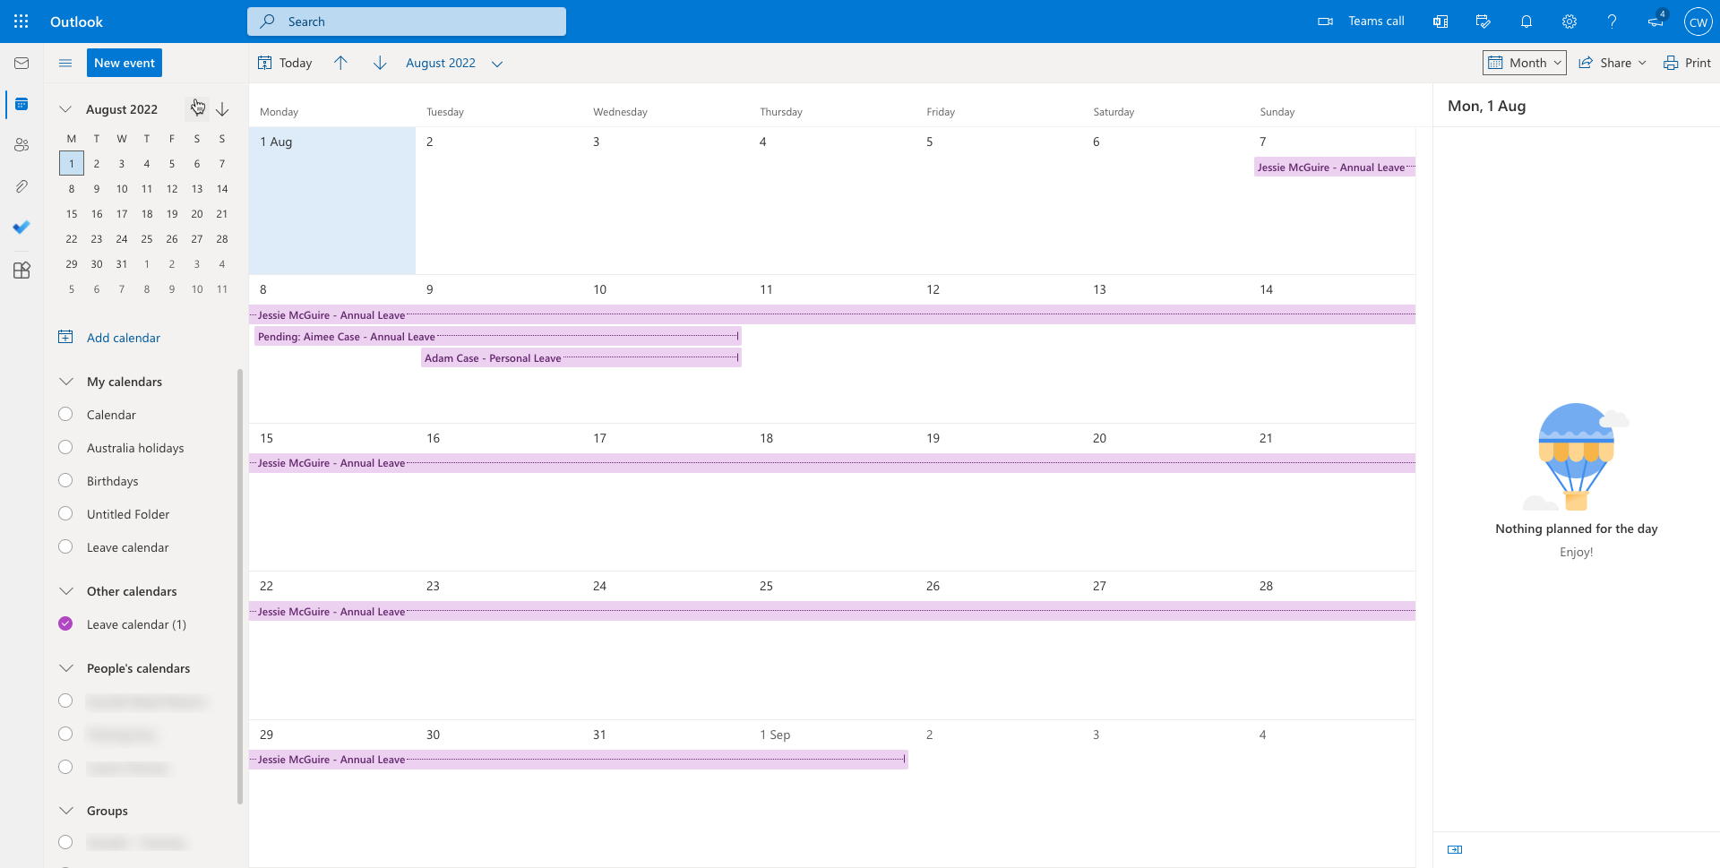Uncheck the Leave calendar (1) calendar
The height and width of the screenshot is (868, 1720).
point(65,624)
